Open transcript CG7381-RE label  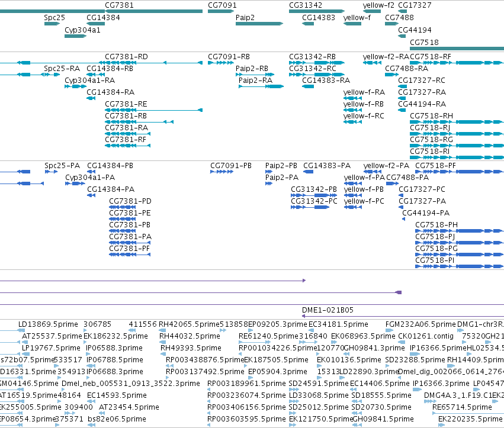(x=126, y=104)
